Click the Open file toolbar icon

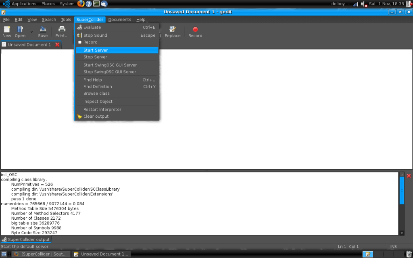tap(20, 31)
